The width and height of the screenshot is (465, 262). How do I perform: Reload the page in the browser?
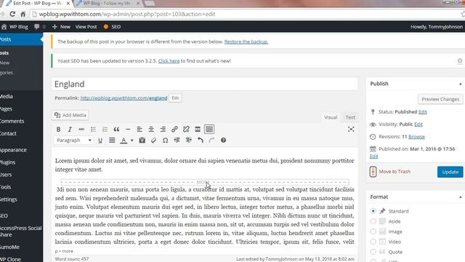pos(12,14)
